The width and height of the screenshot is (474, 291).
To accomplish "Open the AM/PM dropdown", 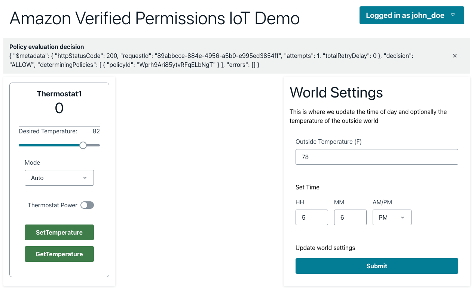I will [392, 217].
